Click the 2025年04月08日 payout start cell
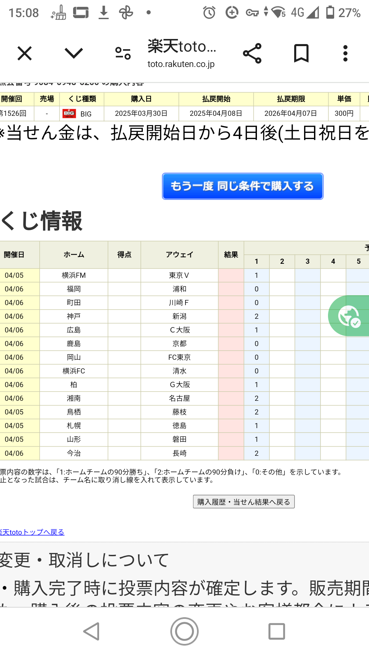The width and height of the screenshot is (369, 656). click(x=216, y=113)
